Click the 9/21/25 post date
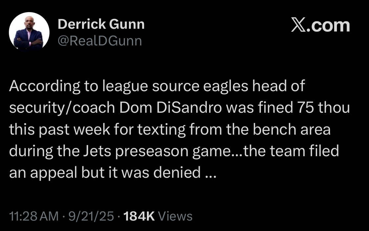369x231 pixels. coord(91,216)
